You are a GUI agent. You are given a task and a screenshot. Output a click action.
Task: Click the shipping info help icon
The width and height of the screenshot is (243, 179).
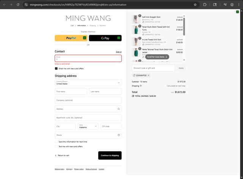(x=141, y=86)
